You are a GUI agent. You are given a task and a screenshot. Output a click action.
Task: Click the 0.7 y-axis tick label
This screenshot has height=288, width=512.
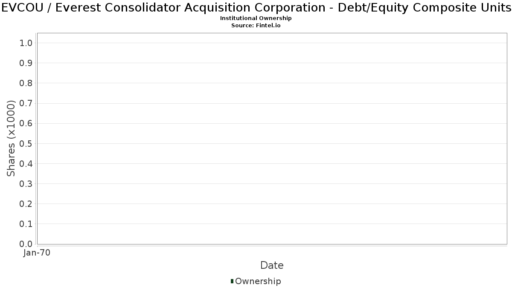click(26, 103)
